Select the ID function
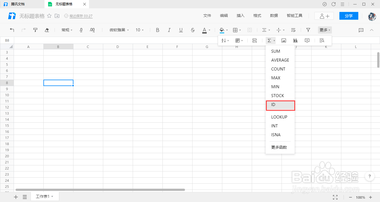 pyautogui.click(x=280, y=105)
